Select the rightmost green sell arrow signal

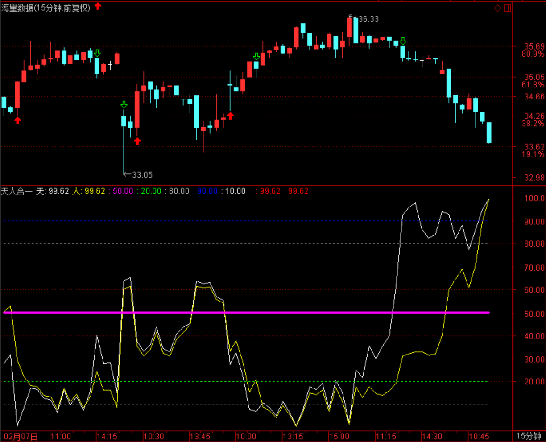pos(403,41)
